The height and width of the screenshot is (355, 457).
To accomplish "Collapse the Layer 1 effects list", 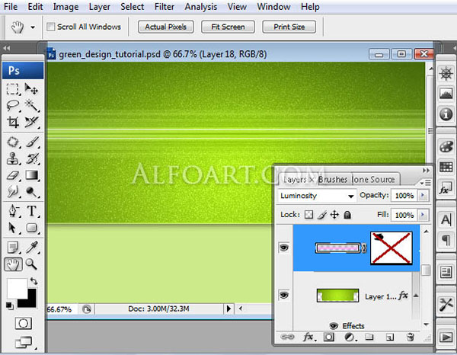I will 416,296.
